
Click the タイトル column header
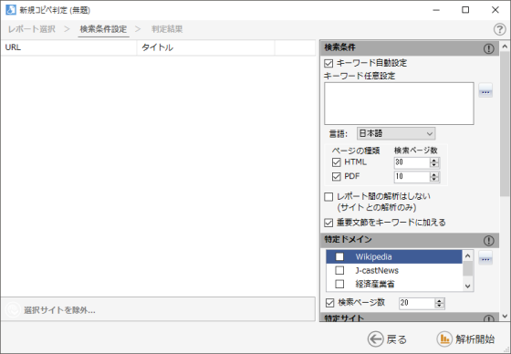(x=206, y=47)
